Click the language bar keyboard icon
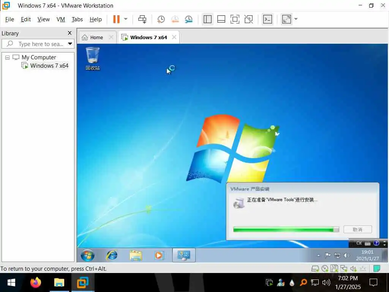 [x=368, y=244]
